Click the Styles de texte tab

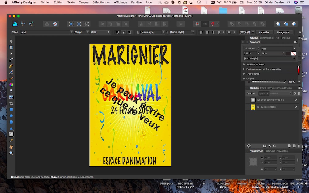click(x=284, y=88)
